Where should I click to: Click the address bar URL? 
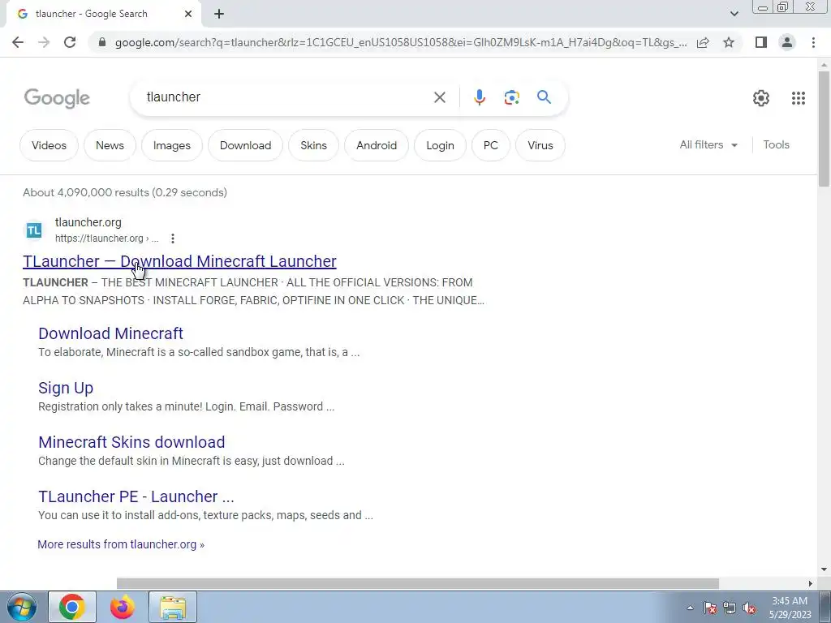401,42
